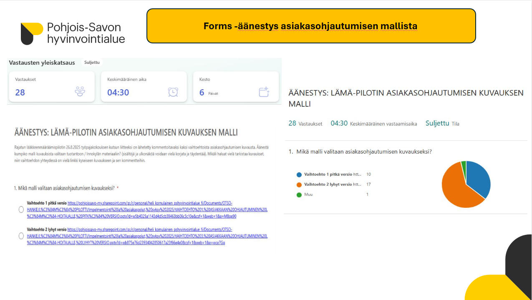
Task: Click the alarm clock icon in the Keskimääräinen aika card
Action: pyautogui.click(x=173, y=92)
